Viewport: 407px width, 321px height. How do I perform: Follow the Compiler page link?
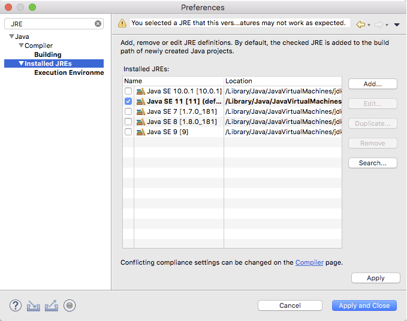[x=309, y=262]
